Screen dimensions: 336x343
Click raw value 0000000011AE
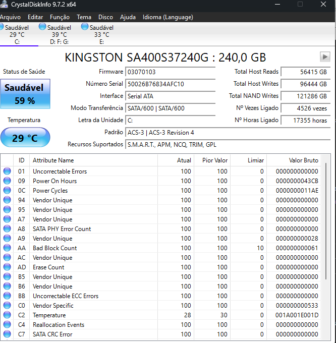pos(297,191)
